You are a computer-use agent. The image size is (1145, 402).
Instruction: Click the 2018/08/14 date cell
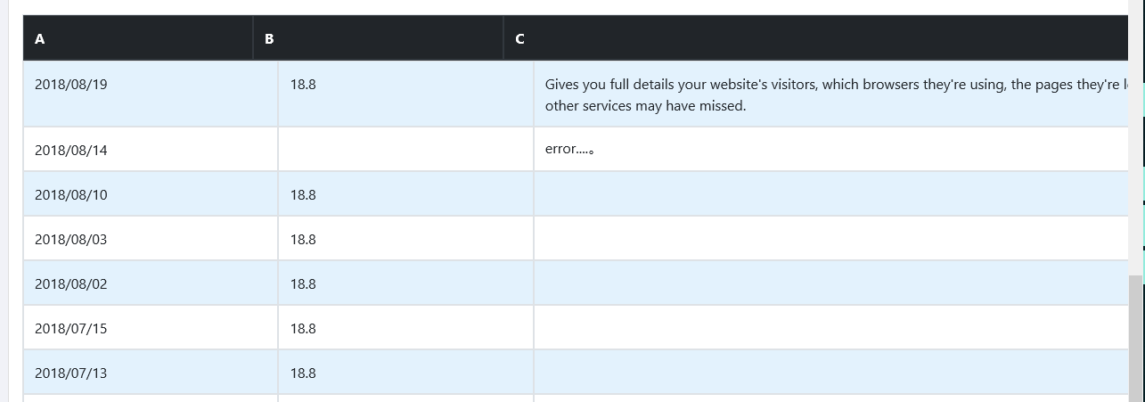click(71, 151)
